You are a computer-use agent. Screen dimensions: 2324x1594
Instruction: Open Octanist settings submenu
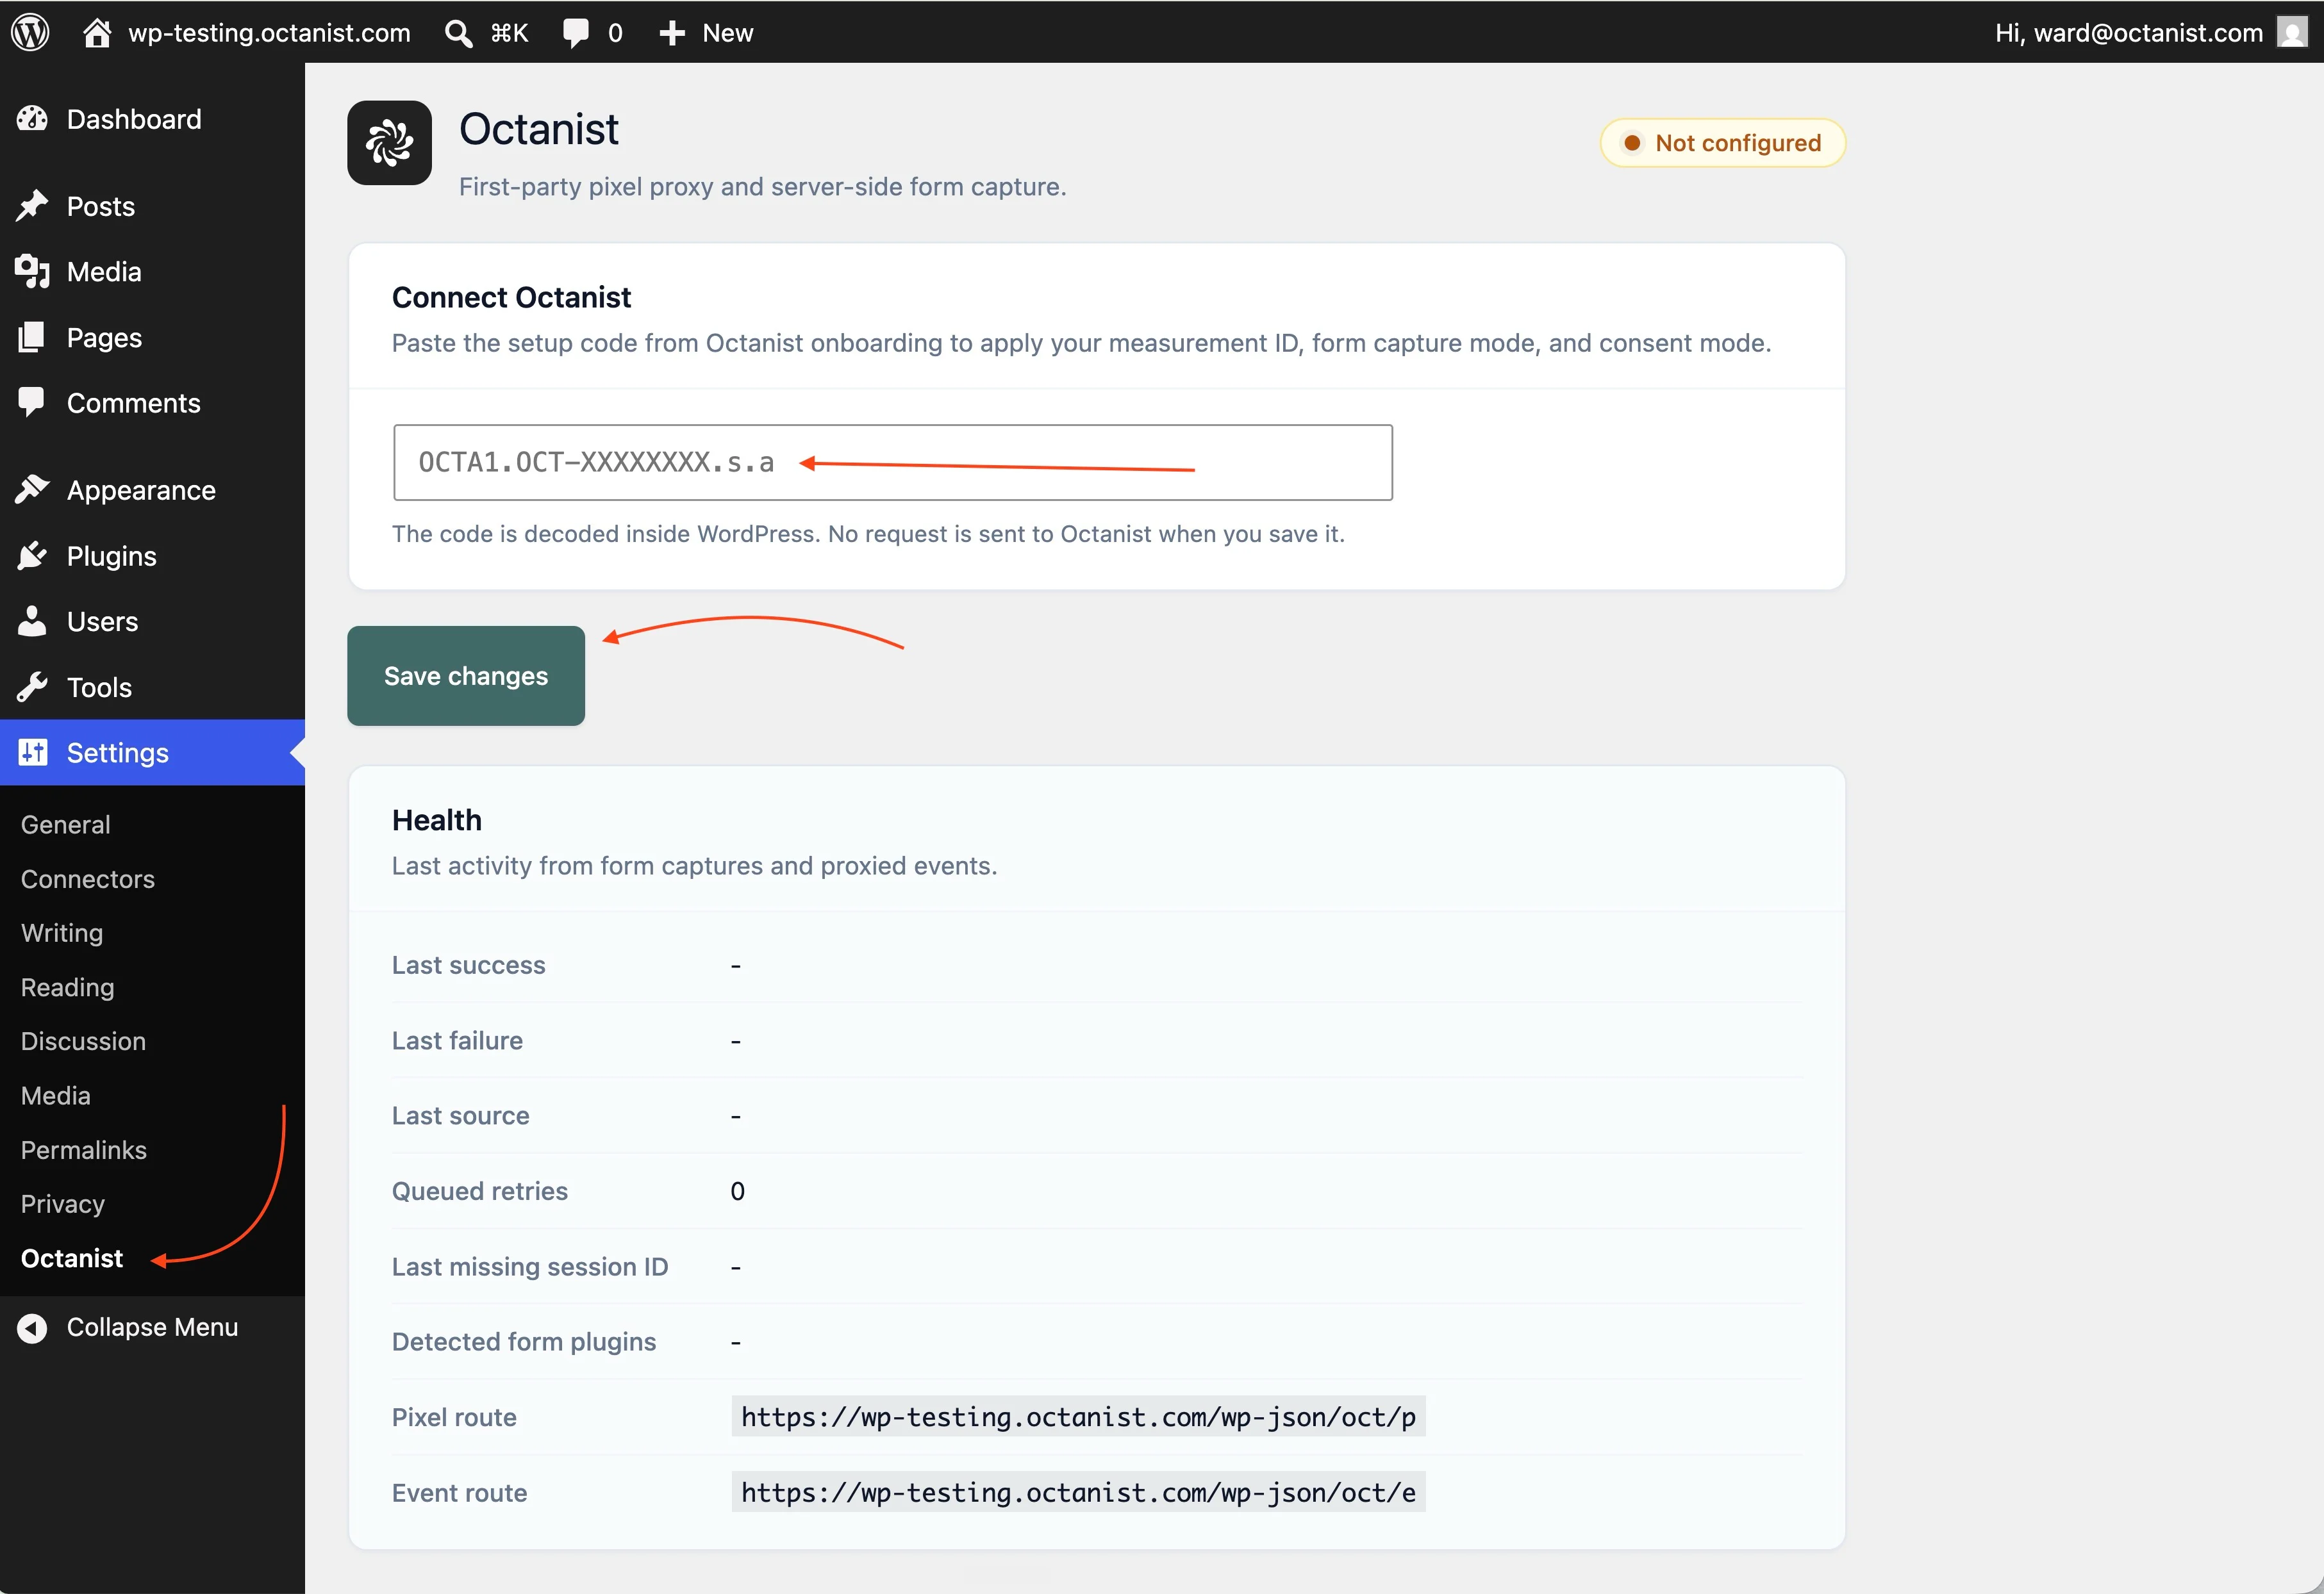pos(71,1258)
